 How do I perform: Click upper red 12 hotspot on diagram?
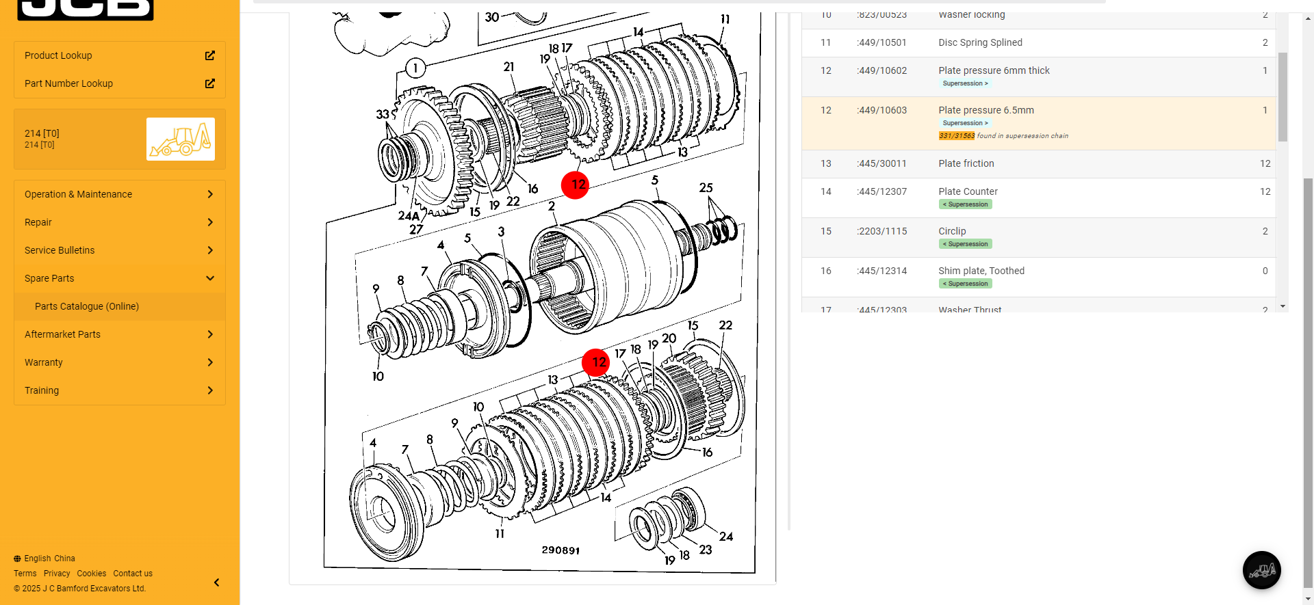[x=575, y=185]
